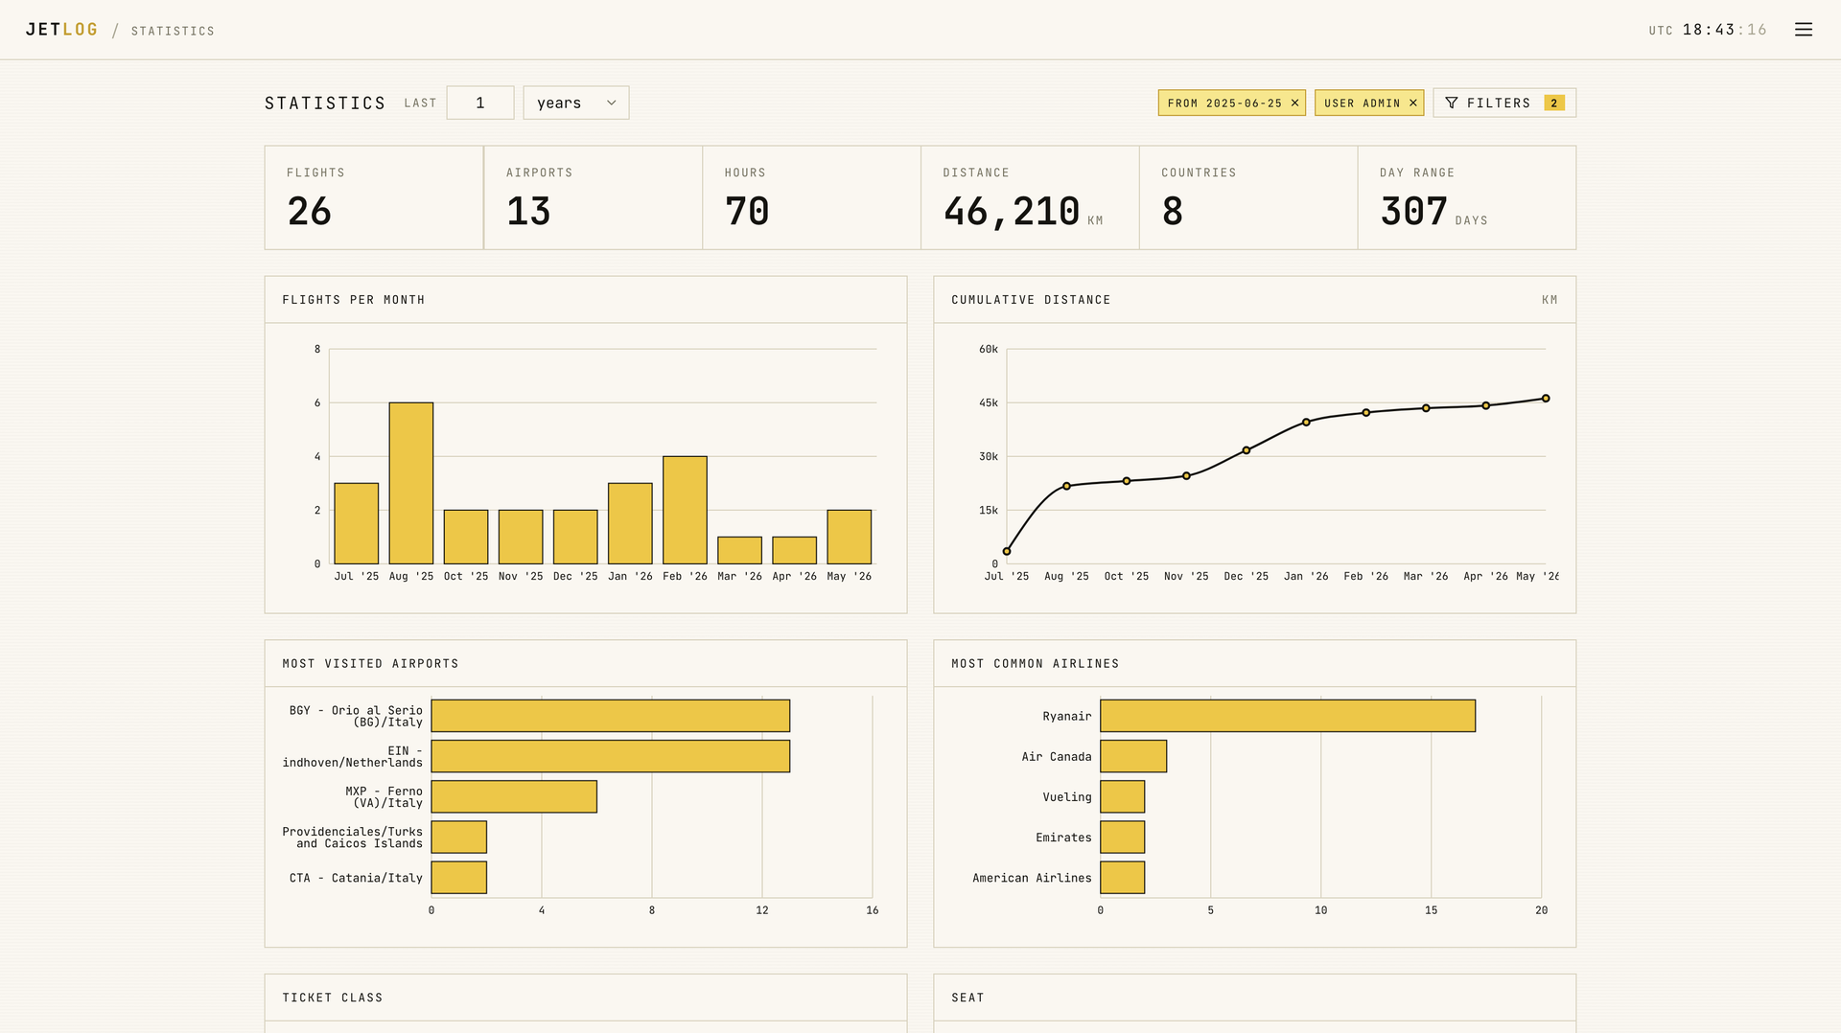Viewport: 1841px width, 1033px height.
Task: Click the funnel icon beside FILTERS
Action: [1451, 103]
